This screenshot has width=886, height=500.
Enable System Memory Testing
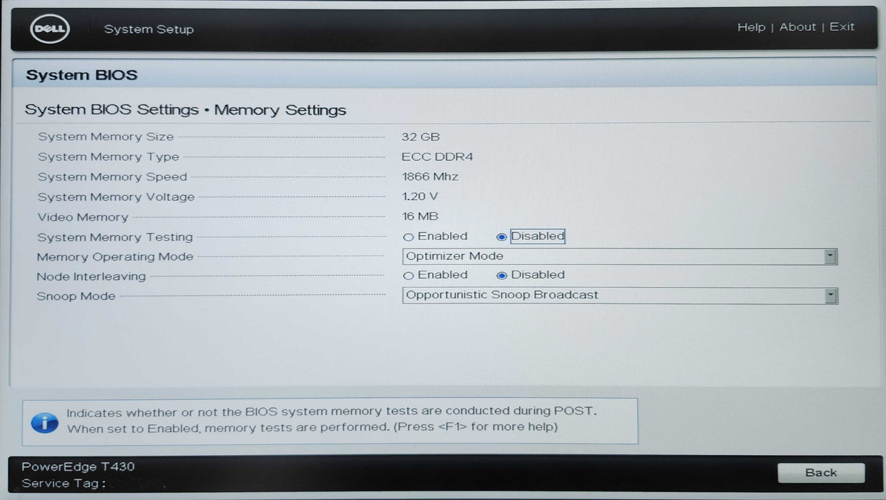(x=408, y=236)
